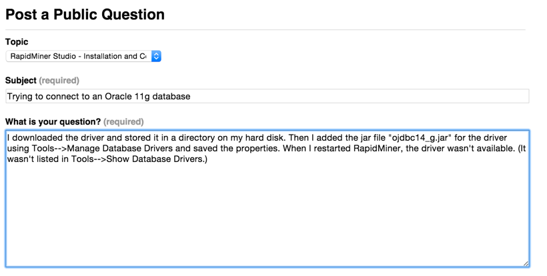Click the "Subject (required)" label
This screenshot has width=547, height=276.
42,81
